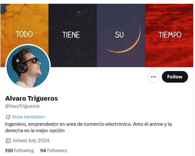Follow Alvaro Trigueros with the Follow button
This screenshot has height=156, width=195.
tap(175, 77)
